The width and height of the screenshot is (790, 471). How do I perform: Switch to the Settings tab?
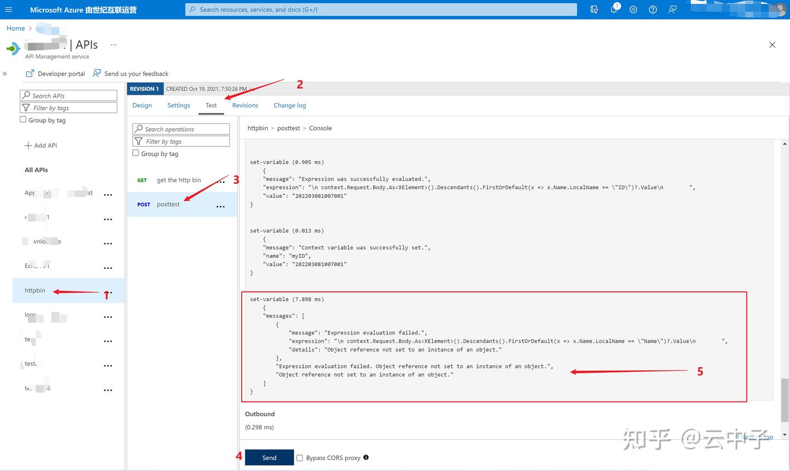(x=179, y=105)
